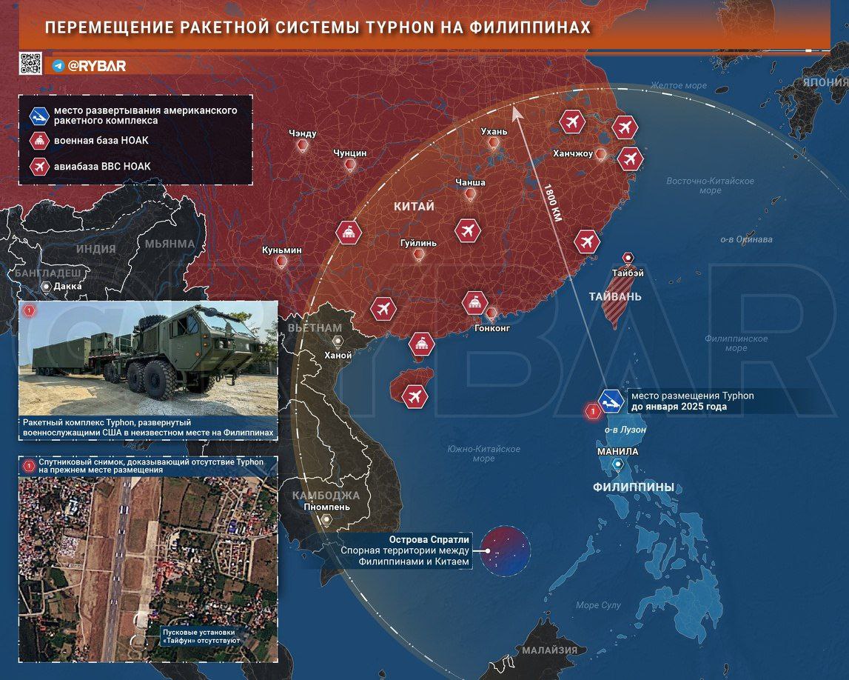Click the Telegram icon next to @RYBAR
Viewport: 849px width, 680px height.
tap(58, 66)
